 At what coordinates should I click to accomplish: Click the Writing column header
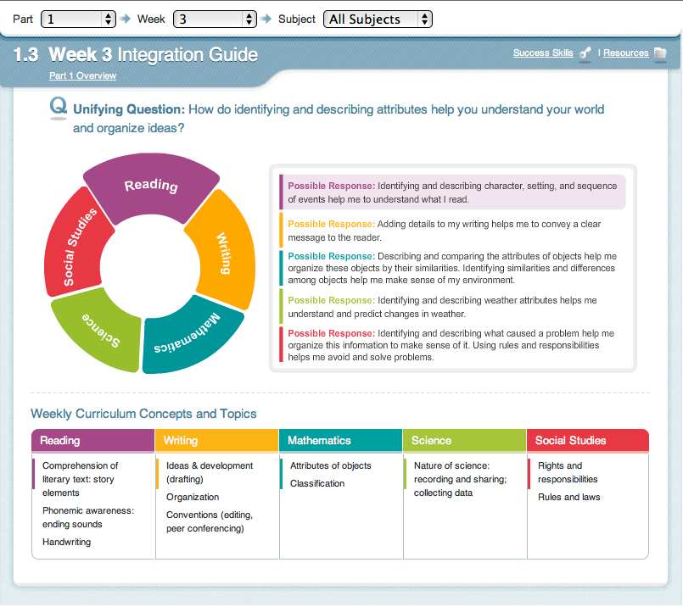click(x=217, y=440)
